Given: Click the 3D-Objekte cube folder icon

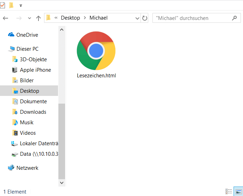Looking at the screenshot, I should pyautogui.click(x=15, y=59).
